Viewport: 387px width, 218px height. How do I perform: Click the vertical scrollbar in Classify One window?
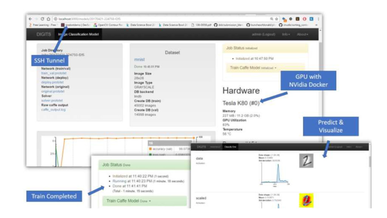coord(370,162)
